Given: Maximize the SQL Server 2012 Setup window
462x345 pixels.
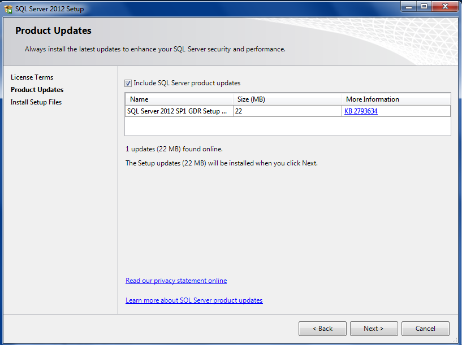Looking at the screenshot, I should (x=424, y=6).
